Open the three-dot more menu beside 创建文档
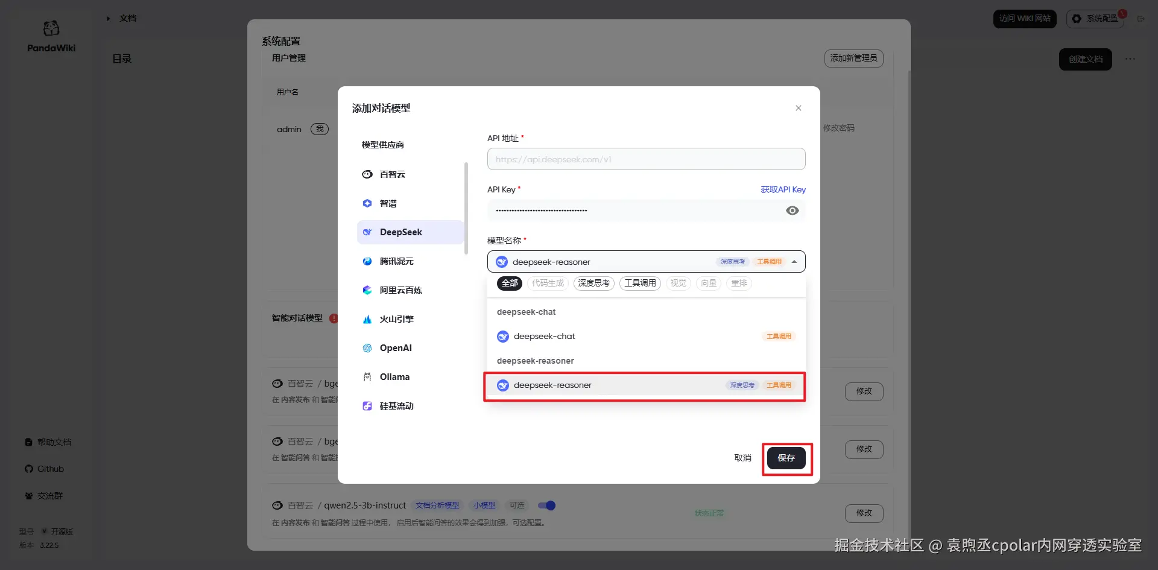 1130,59
